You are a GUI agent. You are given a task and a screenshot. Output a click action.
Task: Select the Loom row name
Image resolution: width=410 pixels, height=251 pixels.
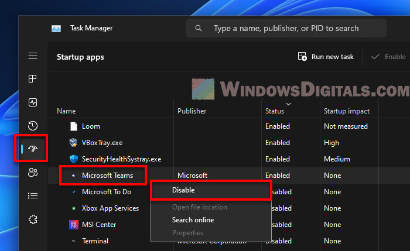(x=91, y=126)
